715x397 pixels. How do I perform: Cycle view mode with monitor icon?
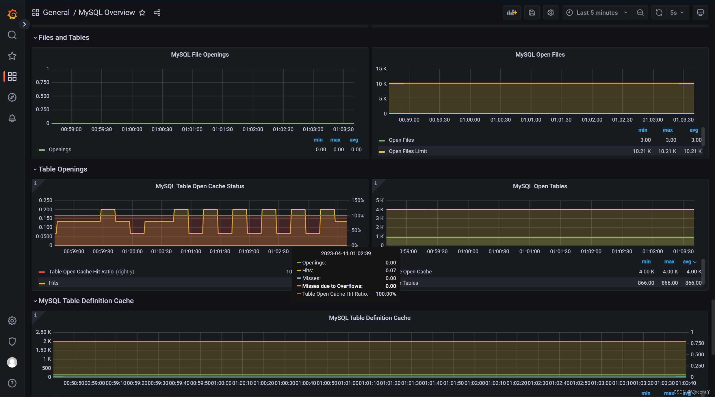coord(700,13)
